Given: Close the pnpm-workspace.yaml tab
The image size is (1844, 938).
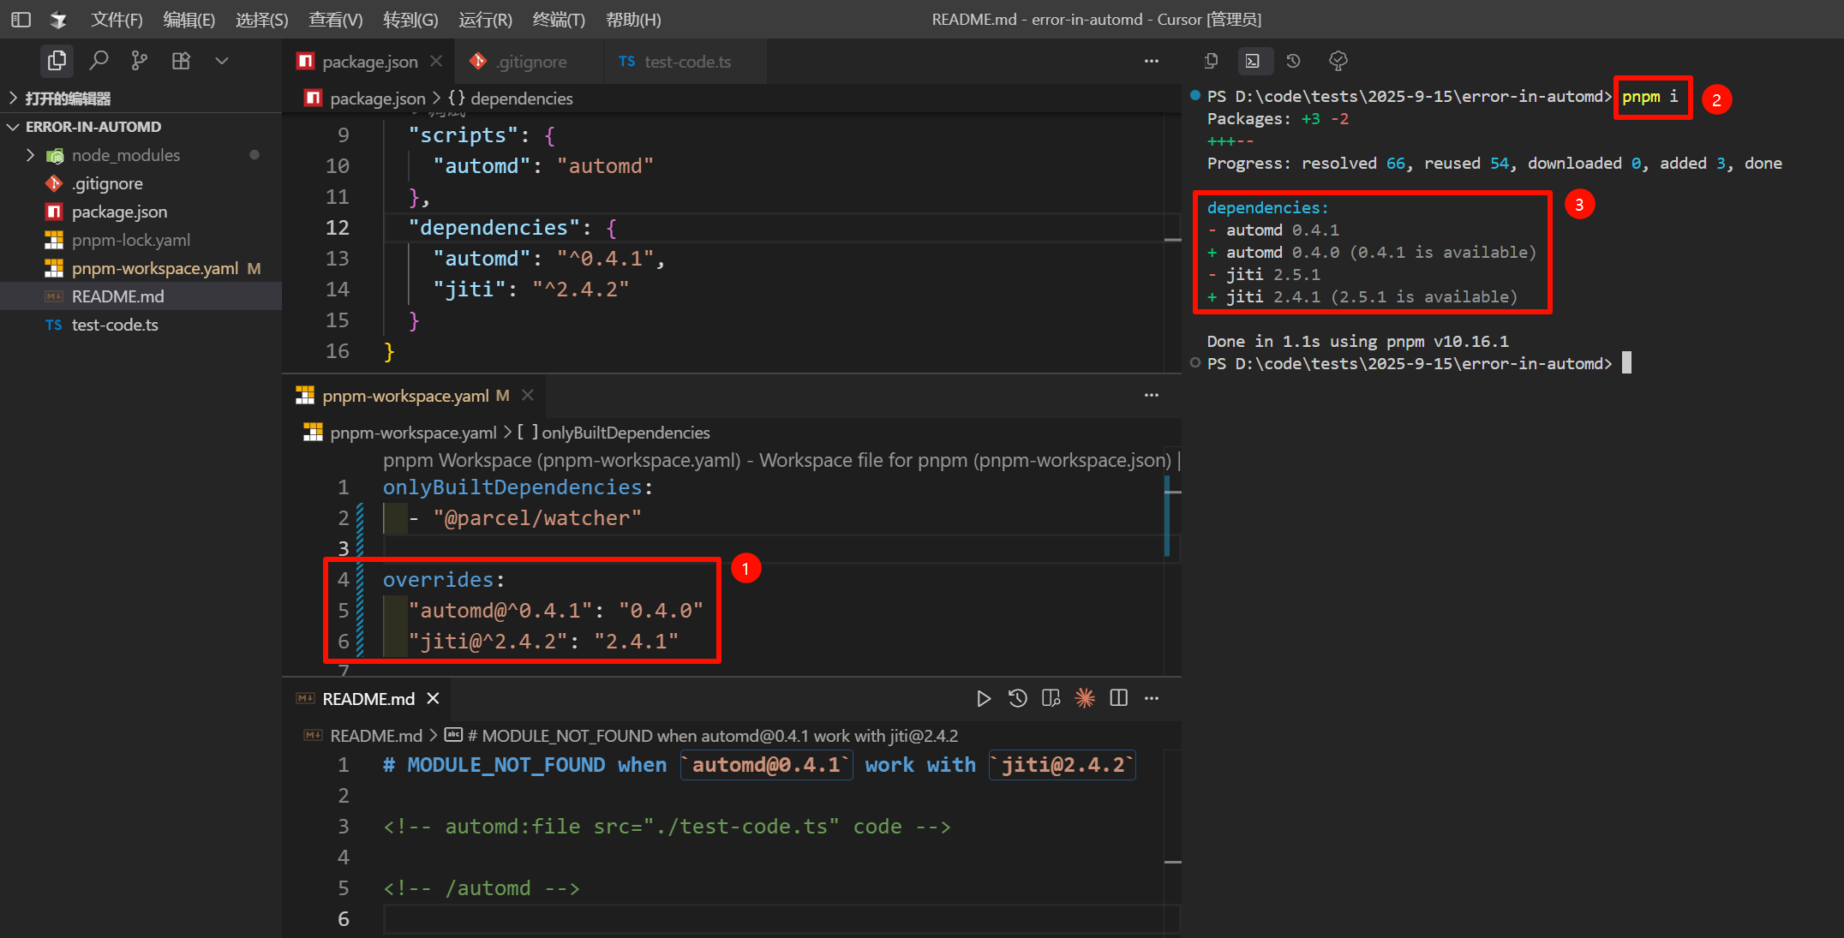Looking at the screenshot, I should pyautogui.click(x=528, y=395).
